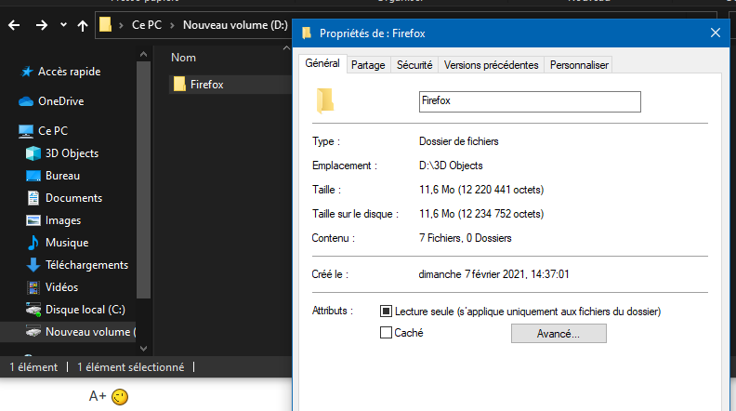Enable the Caché checkbox
Screen dimensions: 736x411
click(386, 333)
